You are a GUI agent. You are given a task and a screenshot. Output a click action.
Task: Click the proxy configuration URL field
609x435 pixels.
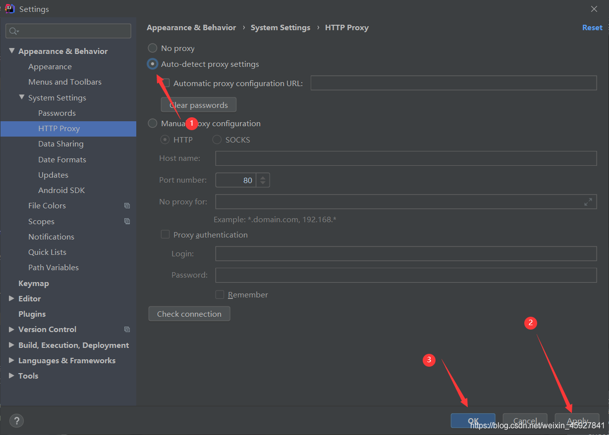pyautogui.click(x=453, y=83)
